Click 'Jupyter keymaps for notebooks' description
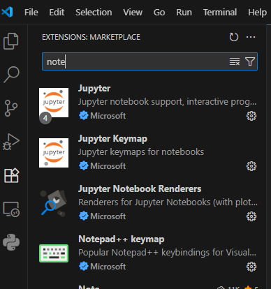271x289 pixels. coord(141,152)
